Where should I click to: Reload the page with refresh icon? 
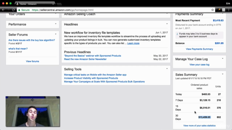click(x=13, y=10)
